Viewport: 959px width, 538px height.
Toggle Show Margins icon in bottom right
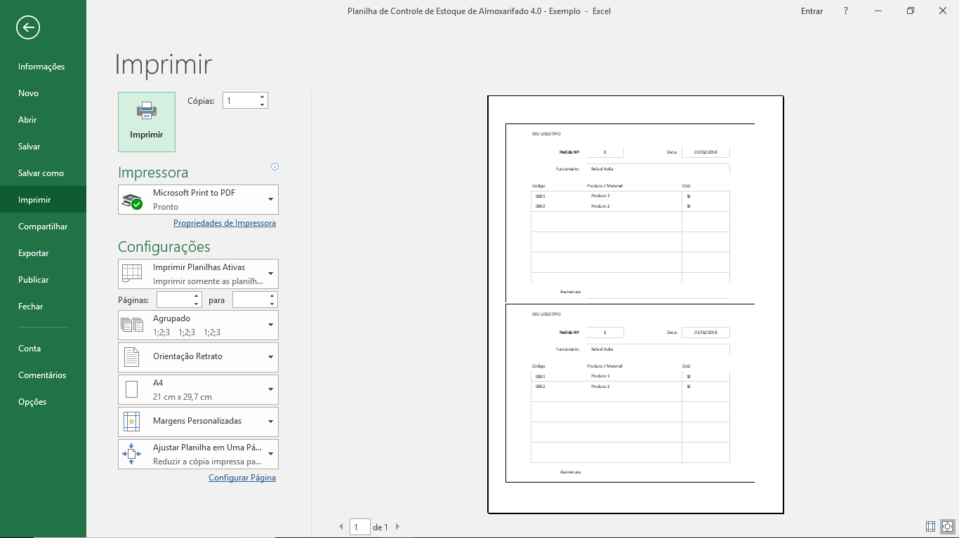click(x=930, y=526)
